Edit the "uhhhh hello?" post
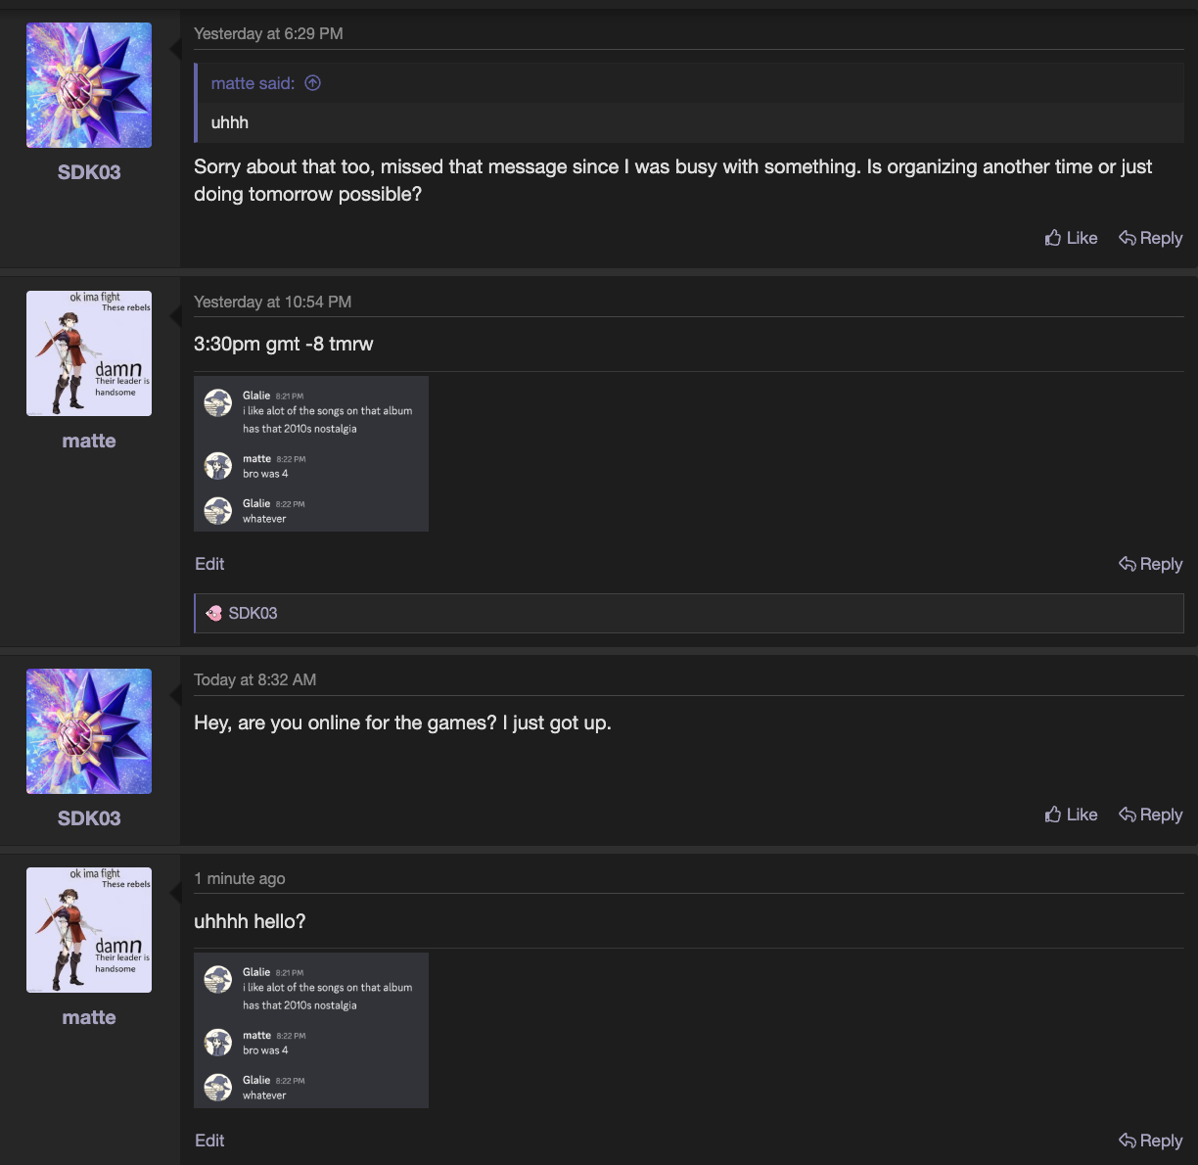The height and width of the screenshot is (1165, 1198). [209, 1141]
